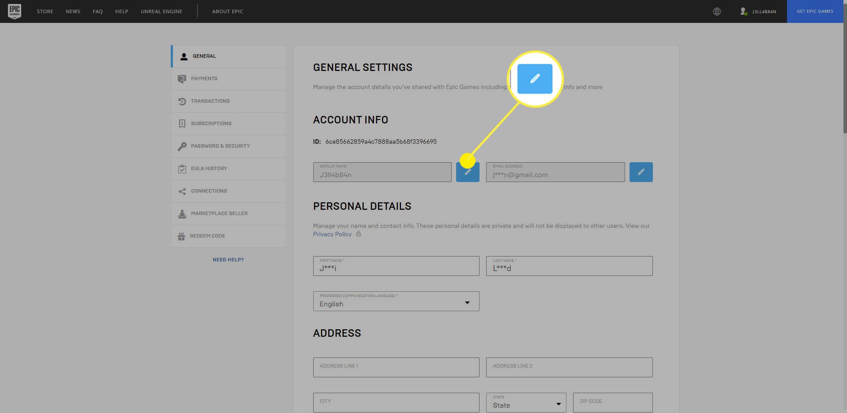Click the Password & Security key icon
847x413 pixels.
182,146
